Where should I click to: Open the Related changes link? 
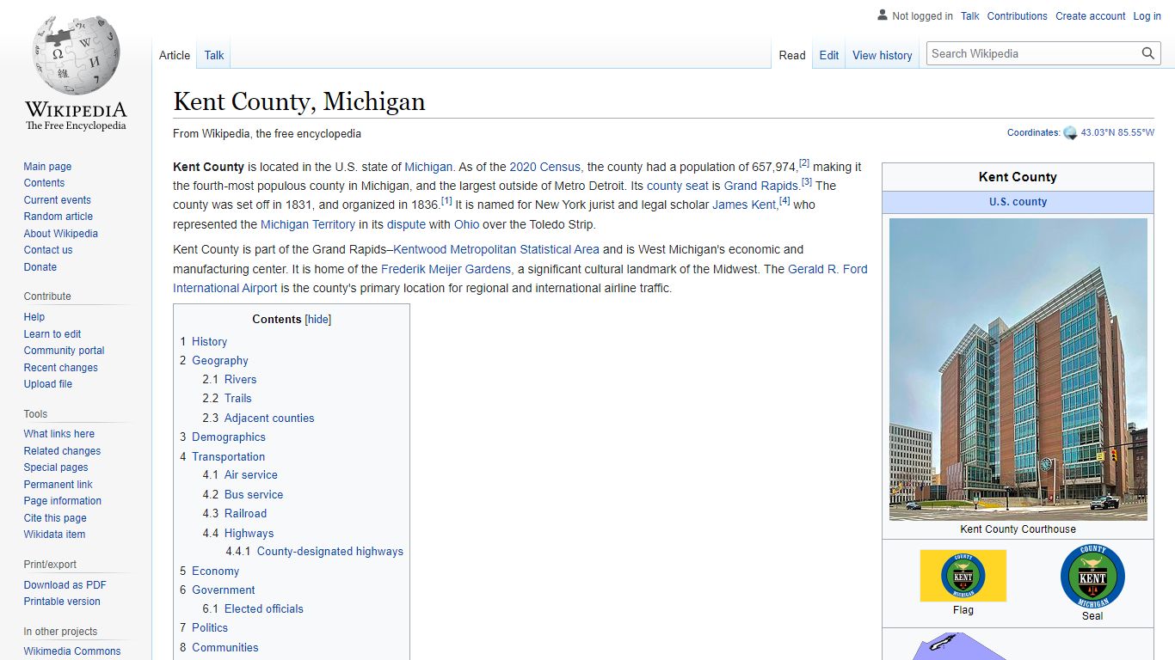pos(62,451)
